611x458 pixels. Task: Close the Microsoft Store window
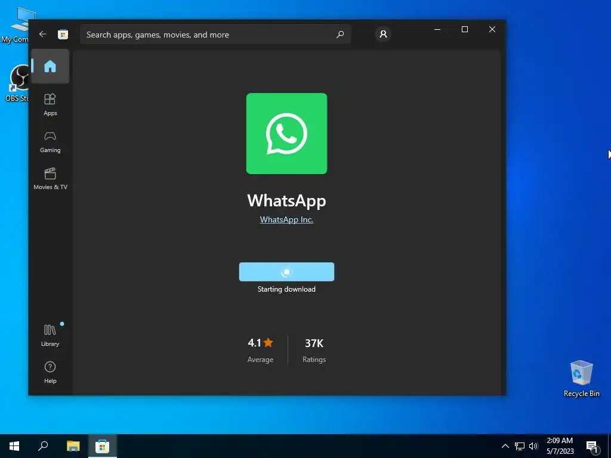click(492, 29)
